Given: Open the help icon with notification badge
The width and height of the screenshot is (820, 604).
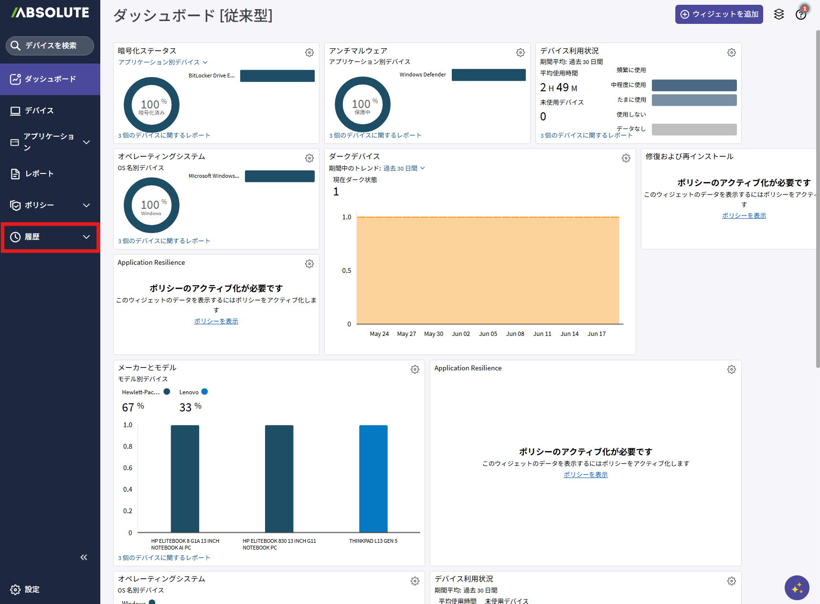Looking at the screenshot, I should (x=801, y=14).
